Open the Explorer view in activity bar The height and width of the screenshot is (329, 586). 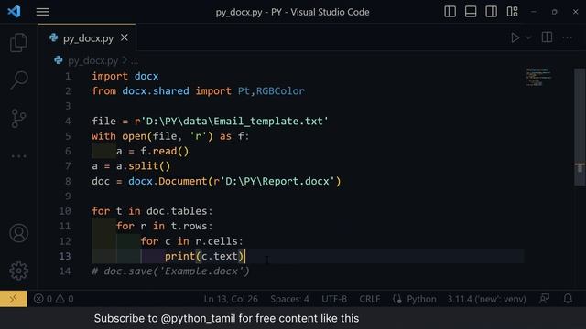(18, 42)
